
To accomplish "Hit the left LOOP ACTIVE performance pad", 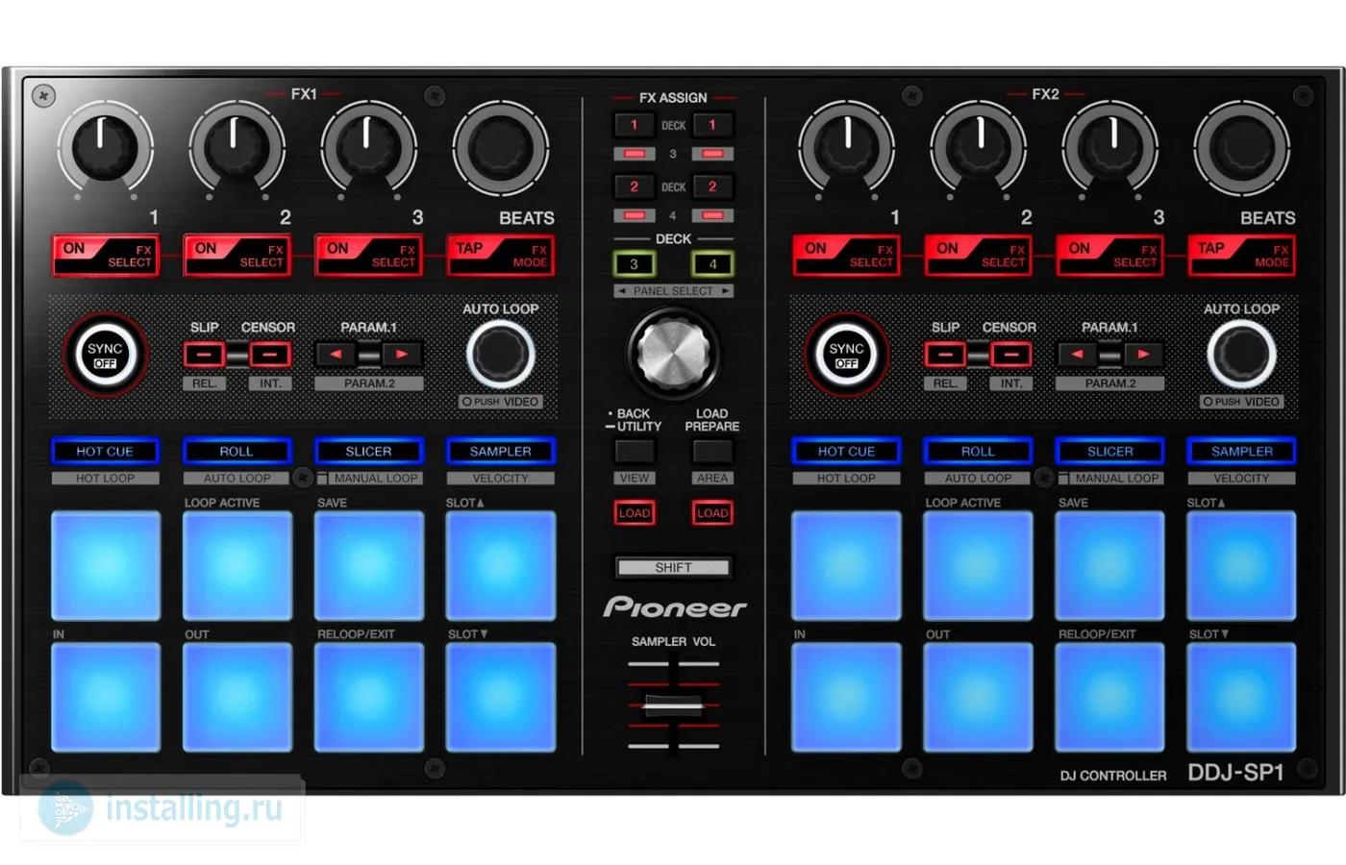I will [237, 565].
